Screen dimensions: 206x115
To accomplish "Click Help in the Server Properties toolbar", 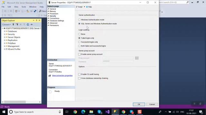I will (89, 7).
